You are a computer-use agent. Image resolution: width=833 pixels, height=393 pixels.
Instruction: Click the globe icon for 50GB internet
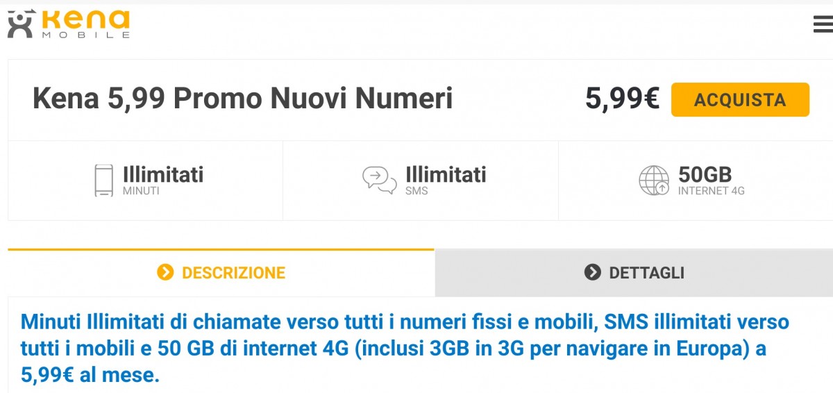click(654, 181)
